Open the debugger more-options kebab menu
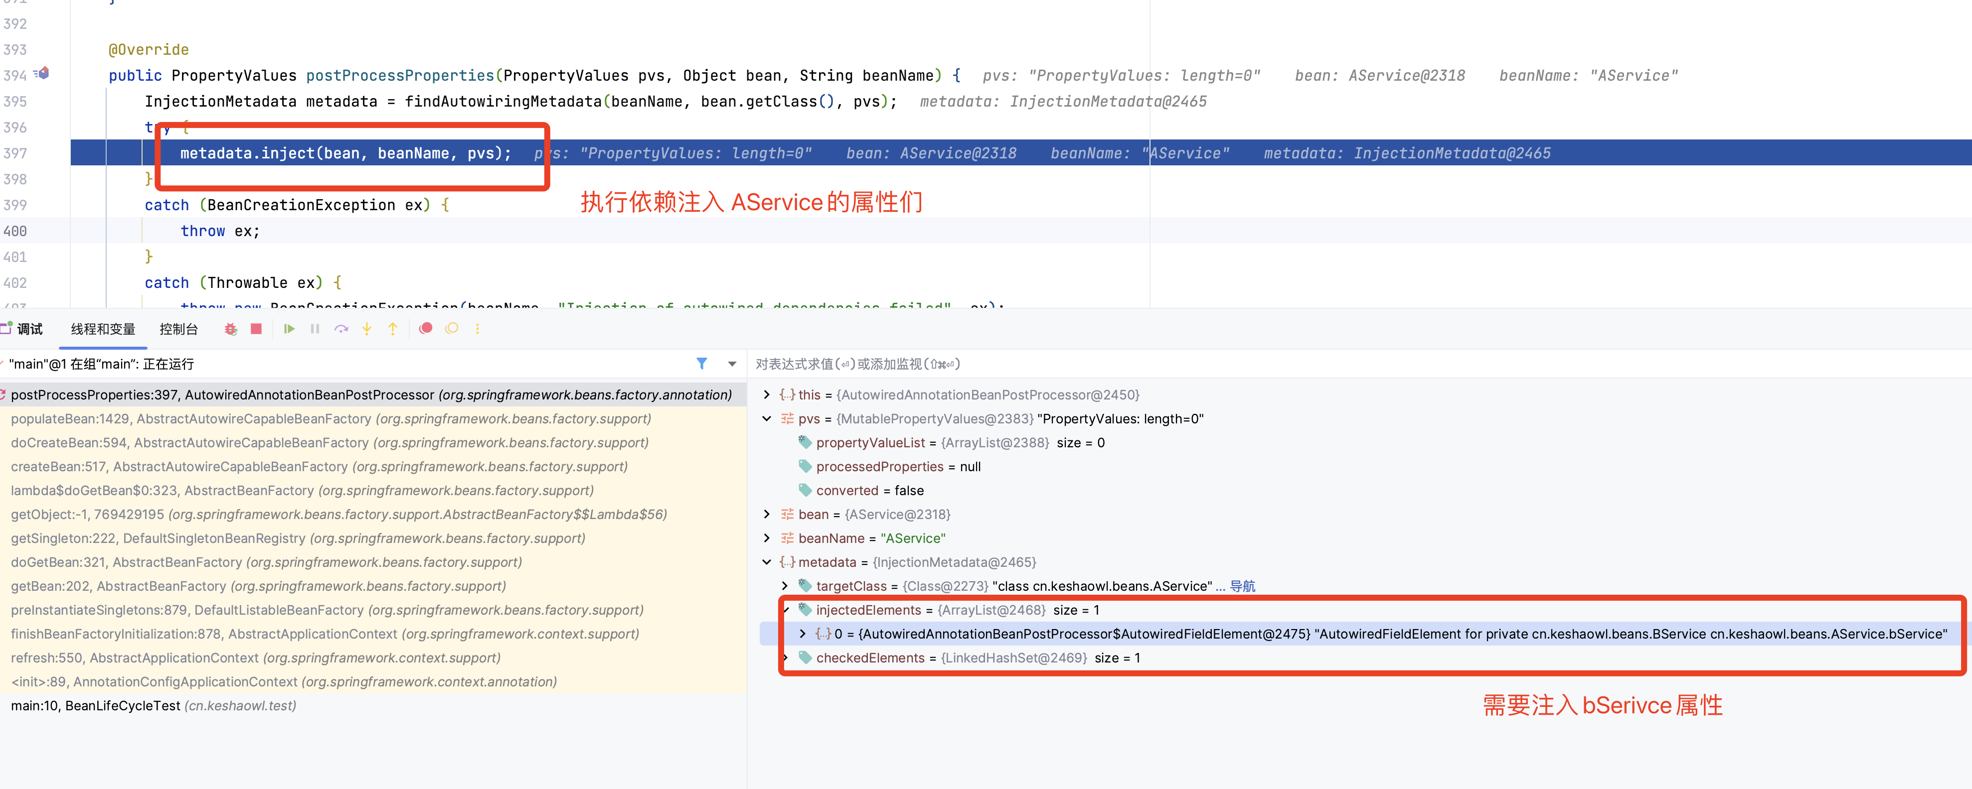Image resolution: width=1972 pixels, height=789 pixels. point(478,329)
